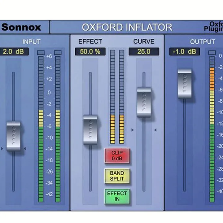Click the left effect level meter

coord(113,97)
